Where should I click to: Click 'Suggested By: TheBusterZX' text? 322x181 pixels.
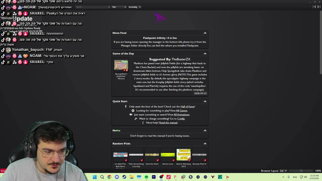point(170,59)
